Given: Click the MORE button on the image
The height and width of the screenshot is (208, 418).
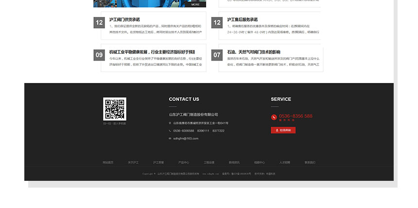Looking at the screenshot, I should pyautogui.click(x=195, y=4).
